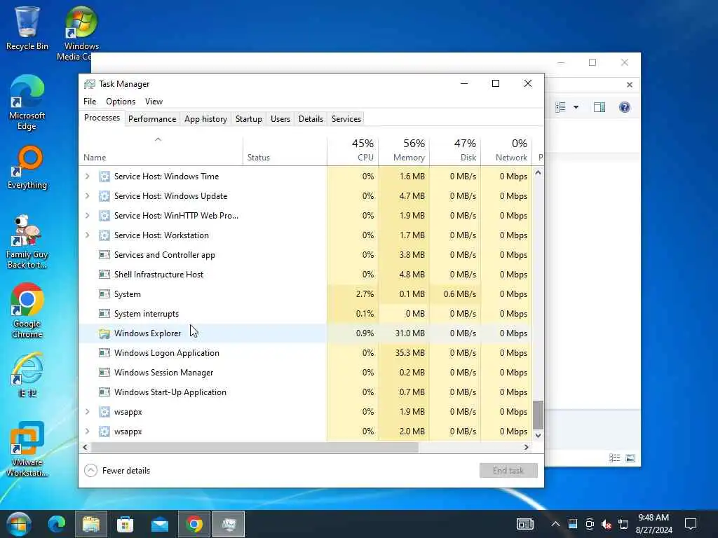Expand the wsappx row using 2.0 MB
The height and width of the screenshot is (538, 718).
[x=88, y=432]
